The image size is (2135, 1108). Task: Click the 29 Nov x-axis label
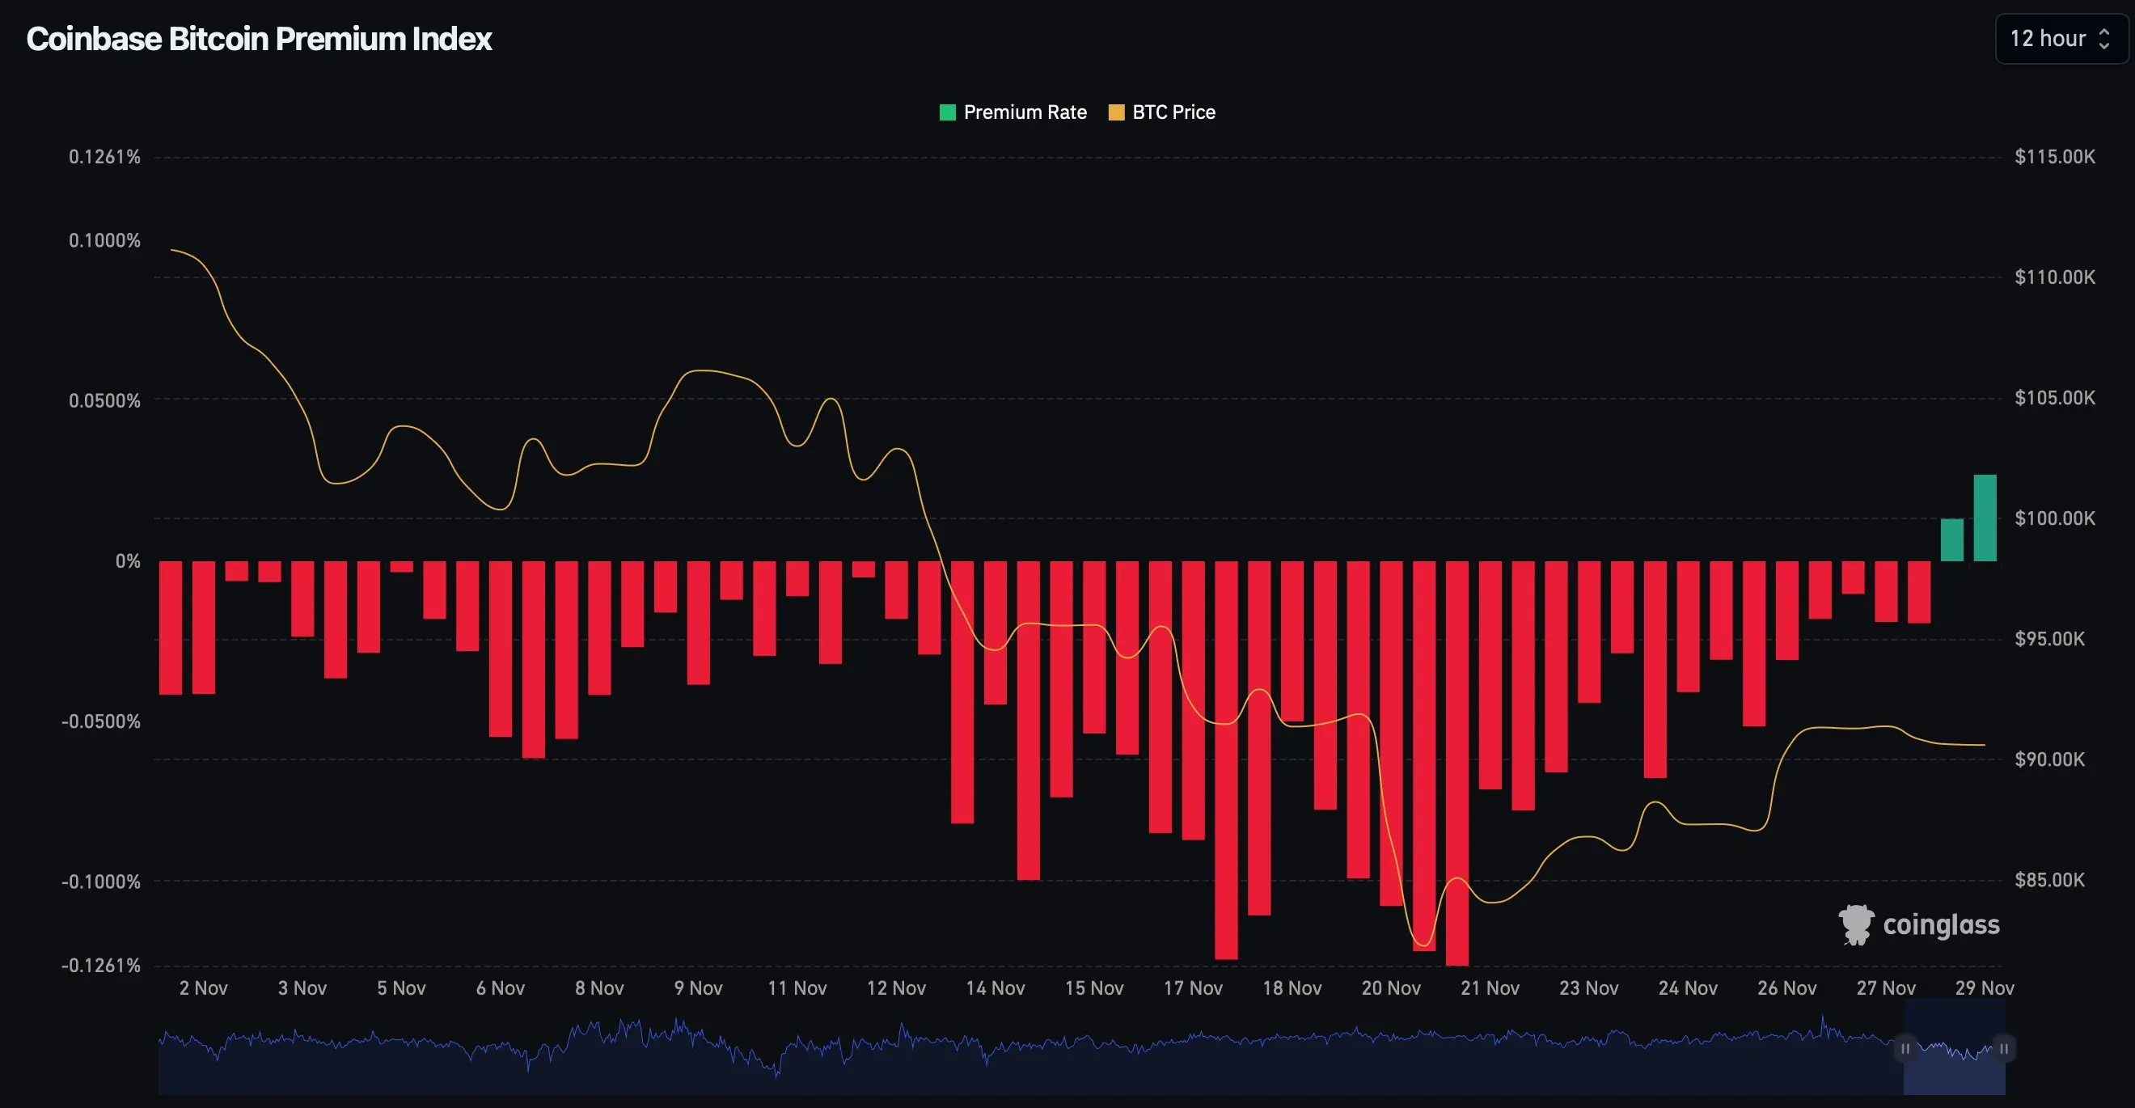[x=1984, y=987]
